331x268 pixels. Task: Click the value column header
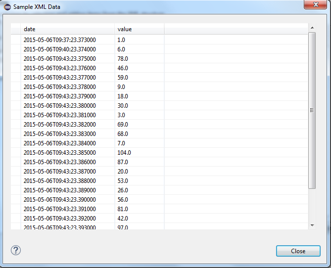click(x=140, y=29)
